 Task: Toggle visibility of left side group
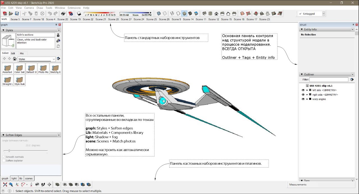[303, 90]
